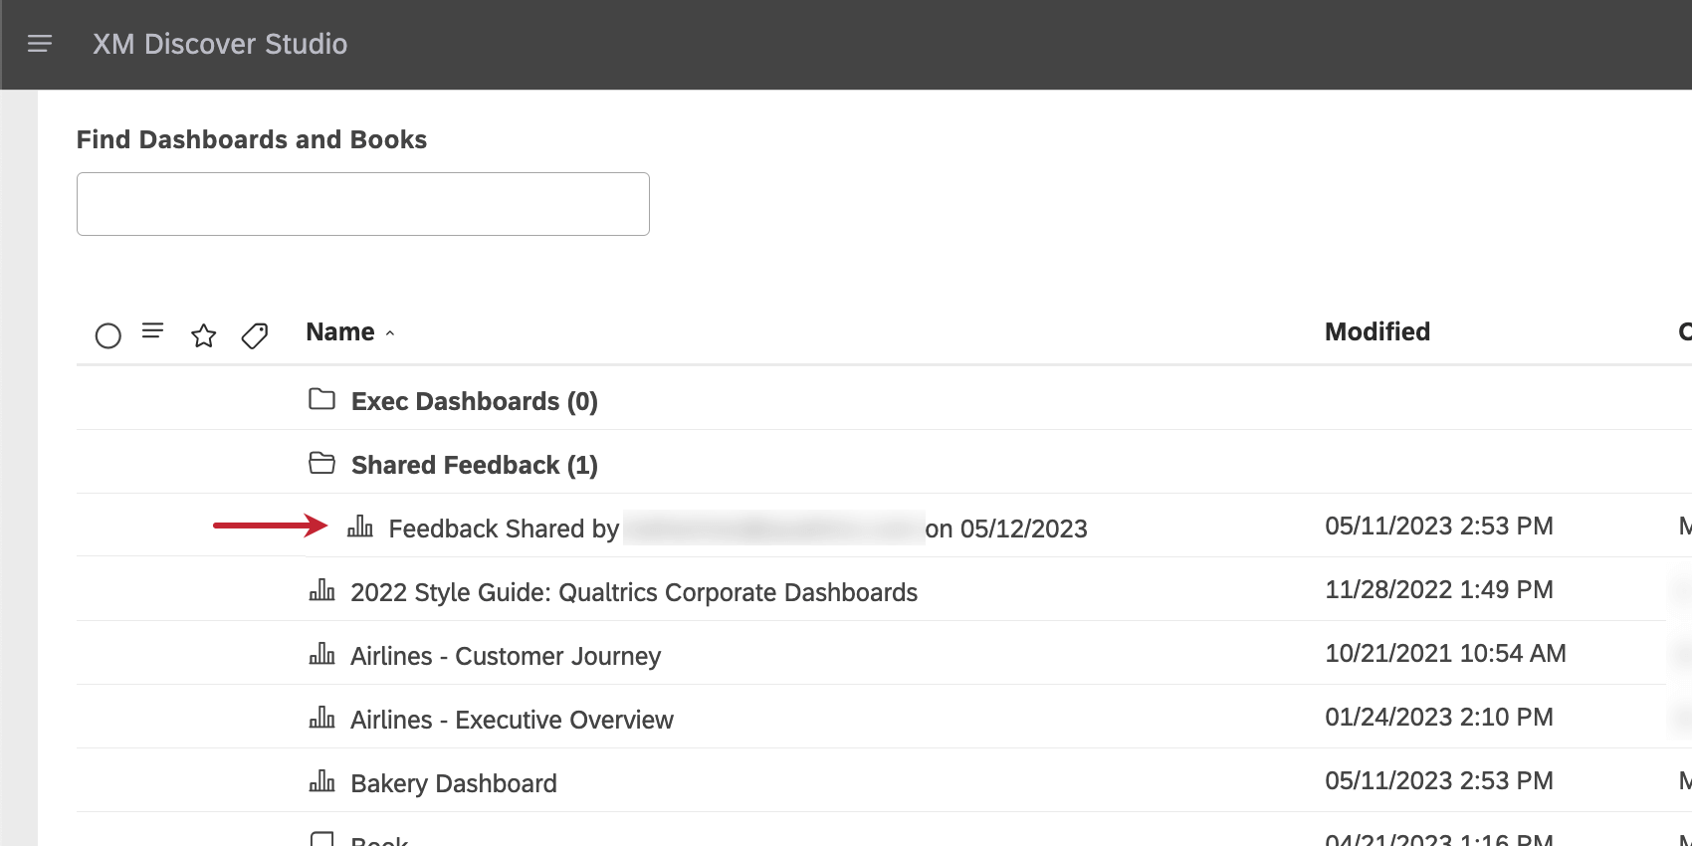The height and width of the screenshot is (846, 1692).
Task: Click the XM Discover Studio title
Action: point(220,44)
